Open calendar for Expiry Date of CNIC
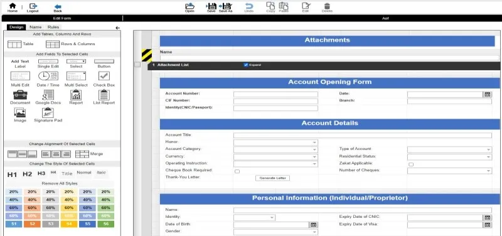This screenshot has width=502, height=236. 488,217
